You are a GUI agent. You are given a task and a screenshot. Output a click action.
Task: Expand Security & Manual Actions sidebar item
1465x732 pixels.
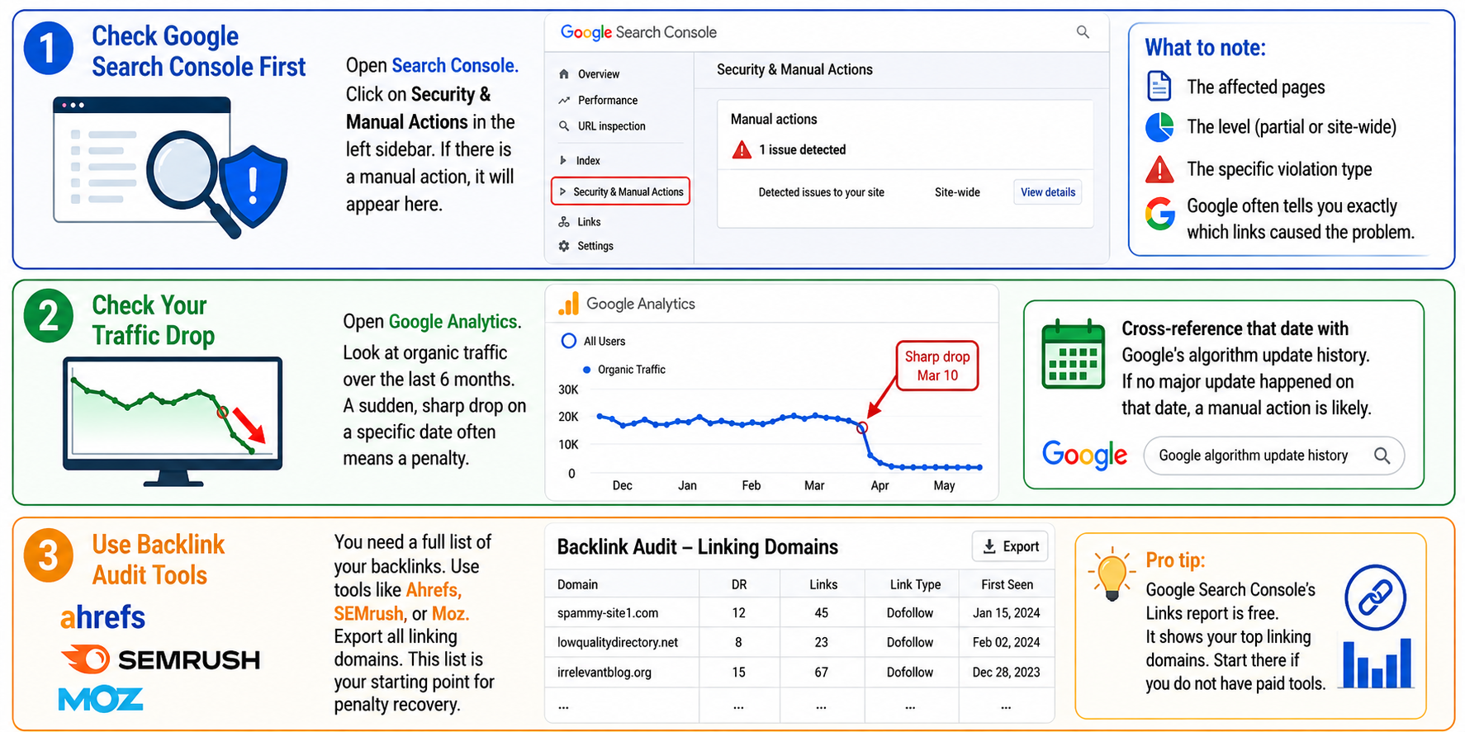click(621, 191)
